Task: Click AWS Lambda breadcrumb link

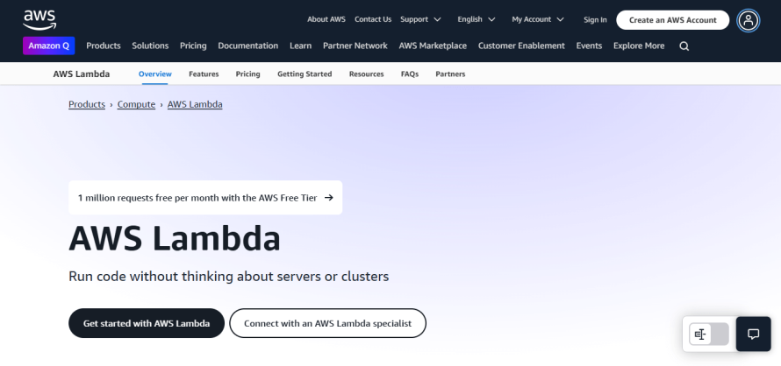Action: 195,104
